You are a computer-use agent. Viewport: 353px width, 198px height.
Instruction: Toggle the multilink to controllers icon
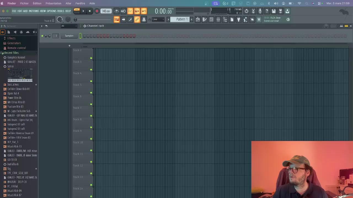point(144,19)
